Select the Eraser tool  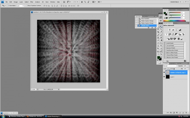158,40
